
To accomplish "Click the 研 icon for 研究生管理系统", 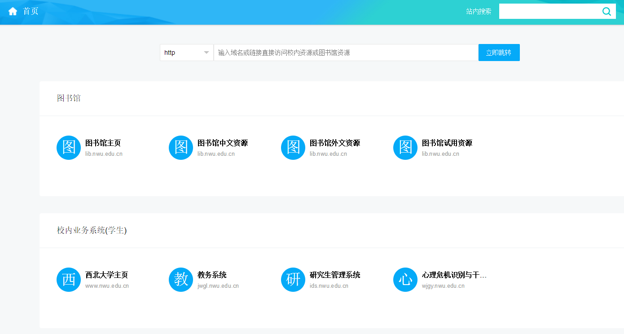I will coord(293,280).
